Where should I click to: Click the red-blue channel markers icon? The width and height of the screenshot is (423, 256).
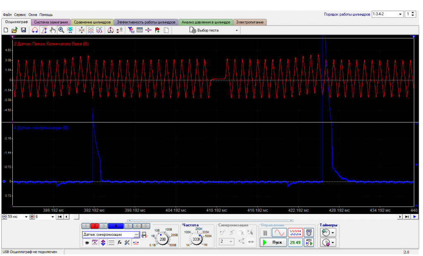click(136, 242)
